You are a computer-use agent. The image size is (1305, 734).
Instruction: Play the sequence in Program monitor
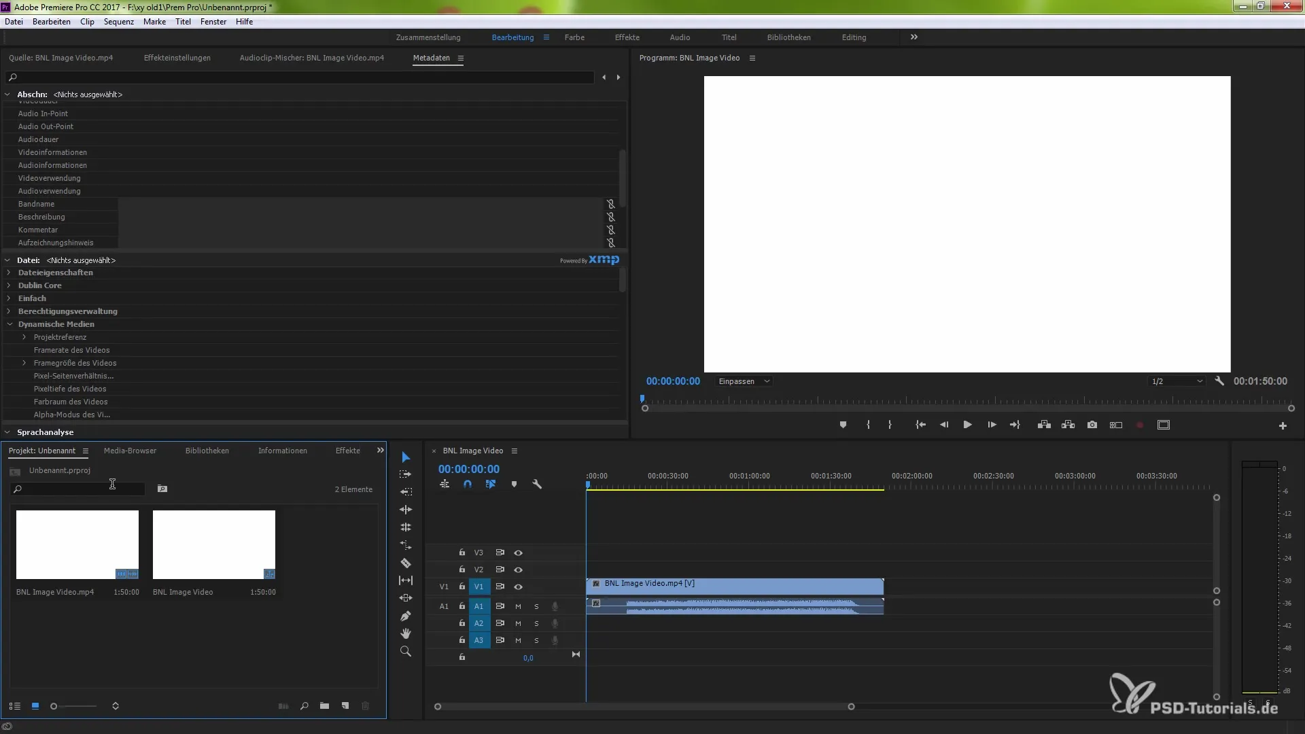pos(967,425)
